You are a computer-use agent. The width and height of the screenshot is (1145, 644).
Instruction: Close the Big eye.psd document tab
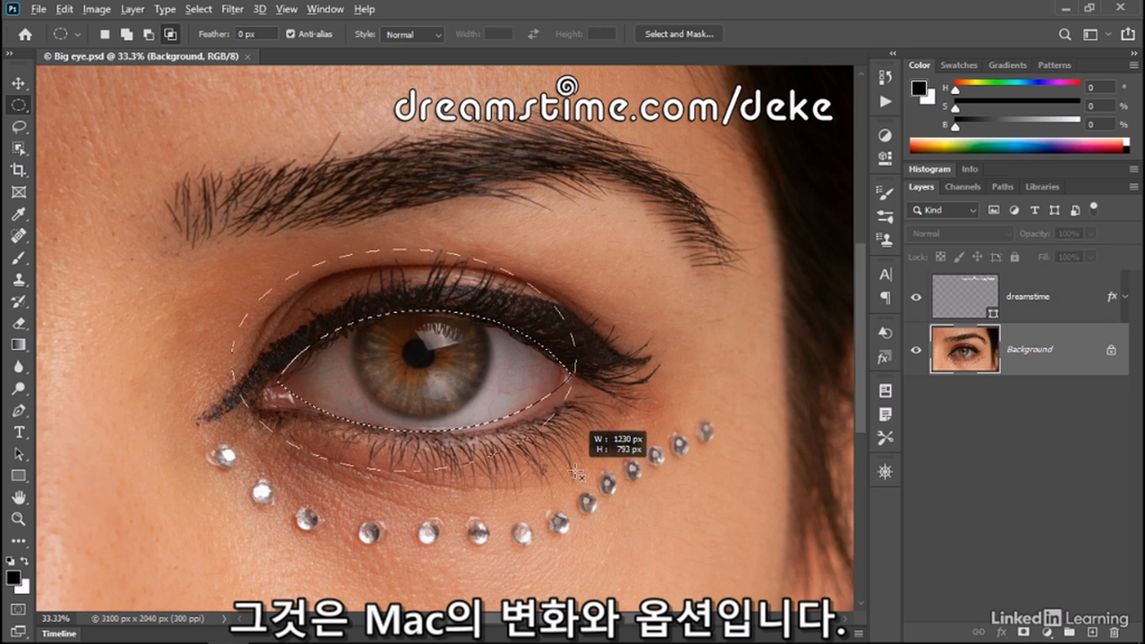[x=248, y=56]
